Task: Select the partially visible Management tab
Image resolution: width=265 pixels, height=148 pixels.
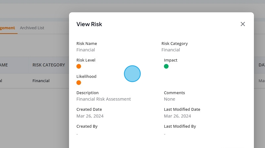Action: point(7,28)
